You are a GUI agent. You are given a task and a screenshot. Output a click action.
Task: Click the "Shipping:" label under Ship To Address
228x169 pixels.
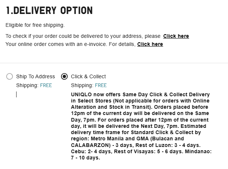pyautogui.click(x=27, y=86)
